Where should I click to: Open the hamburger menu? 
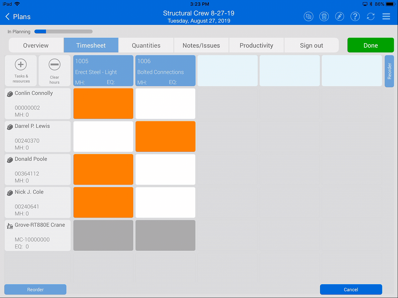point(386,17)
